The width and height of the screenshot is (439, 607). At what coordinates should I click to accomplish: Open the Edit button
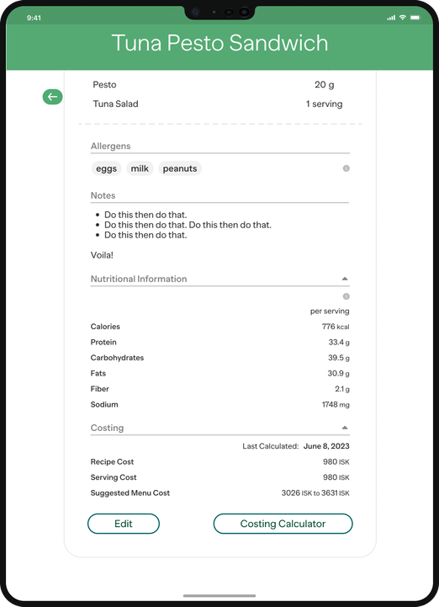pyautogui.click(x=124, y=524)
